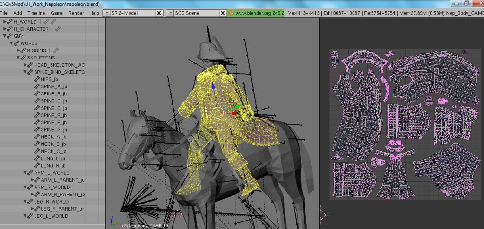
Task: Click the bone icon before SKELETONS
Action: point(24,58)
